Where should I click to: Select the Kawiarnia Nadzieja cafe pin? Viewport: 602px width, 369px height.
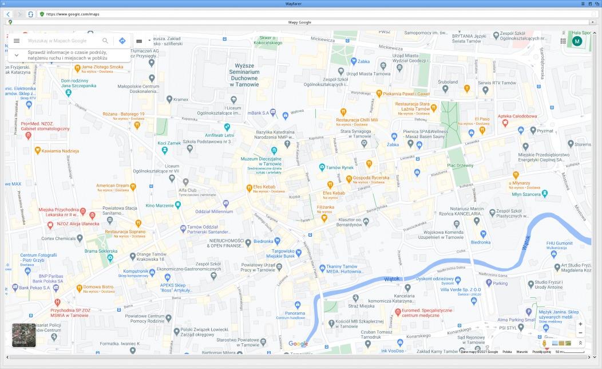(38, 150)
